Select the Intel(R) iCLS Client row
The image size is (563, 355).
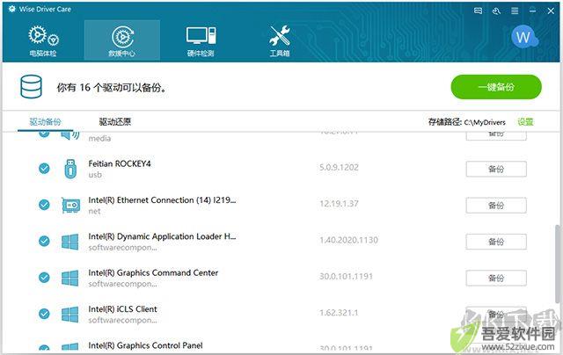[x=122, y=309]
